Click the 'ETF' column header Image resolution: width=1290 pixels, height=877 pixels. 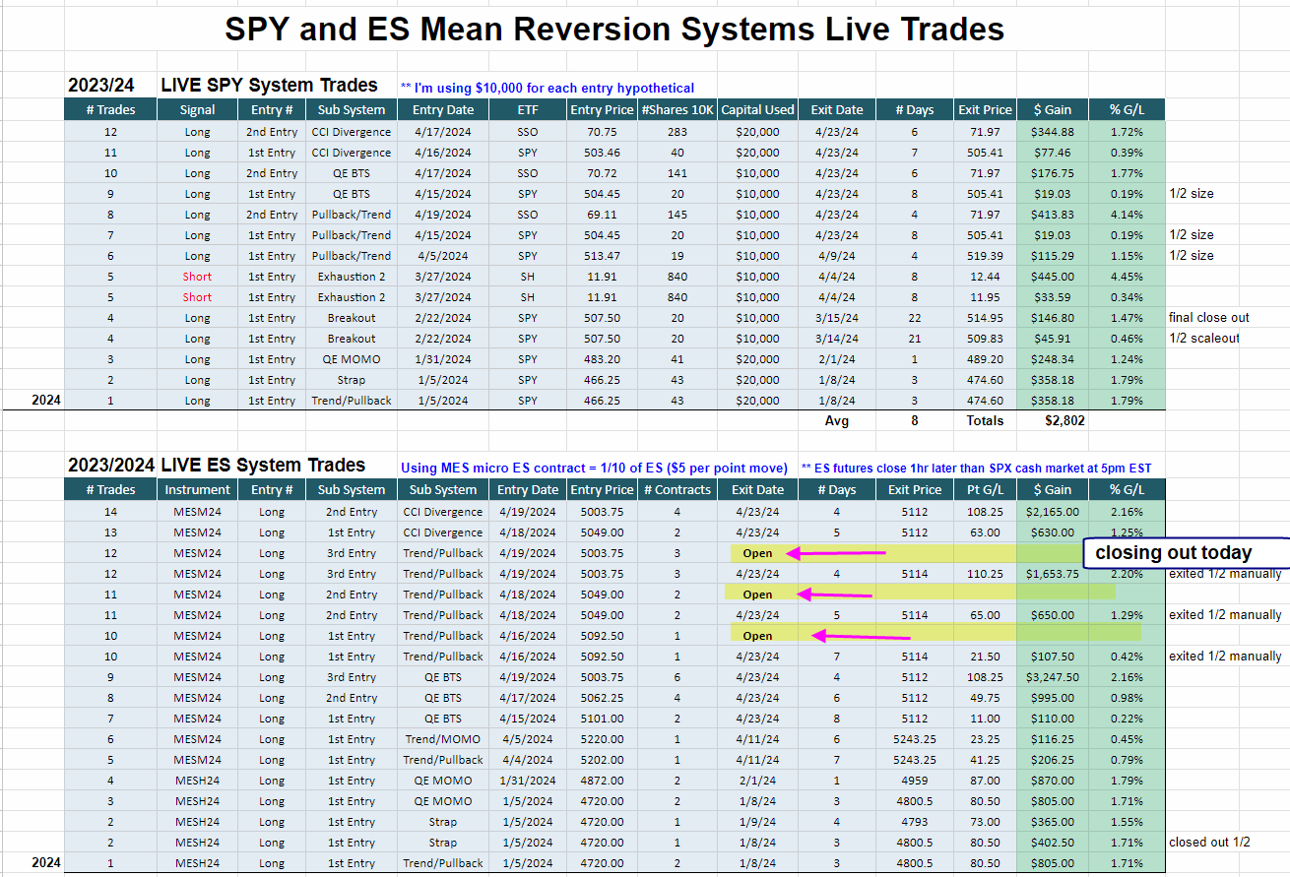(528, 109)
